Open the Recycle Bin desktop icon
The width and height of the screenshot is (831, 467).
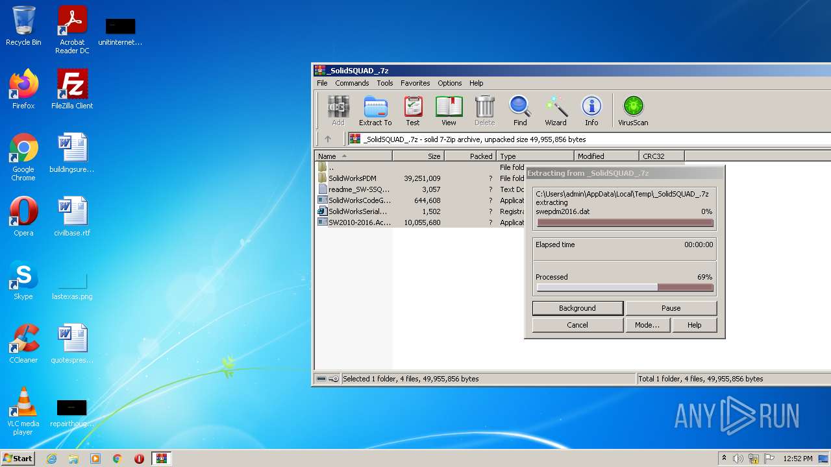(23, 26)
